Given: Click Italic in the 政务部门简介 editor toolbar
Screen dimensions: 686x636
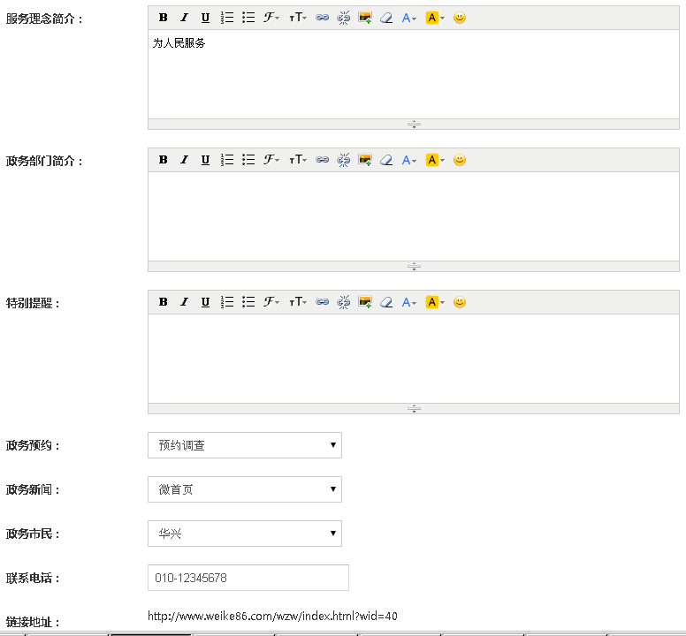Looking at the screenshot, I should click(x=184, y=160).
